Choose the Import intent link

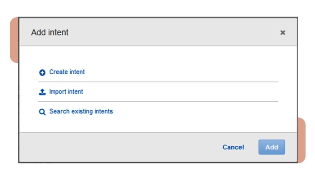(x=66, y=92)
